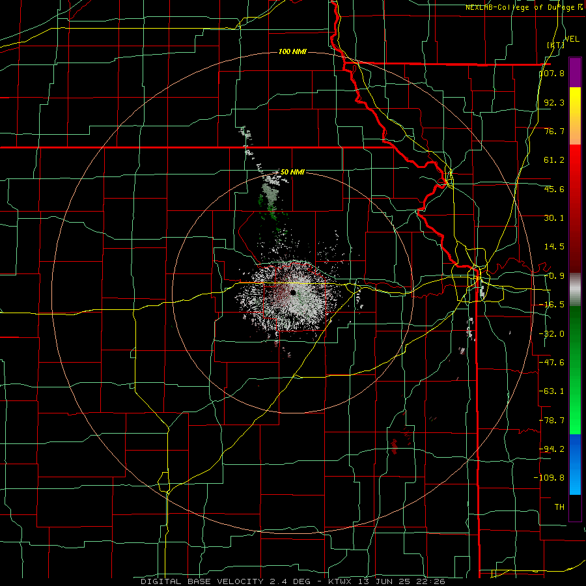This screenshot has height=586, width=586.
Task: Select the 107.8 value on velocity scale
Action: [552, 73]
